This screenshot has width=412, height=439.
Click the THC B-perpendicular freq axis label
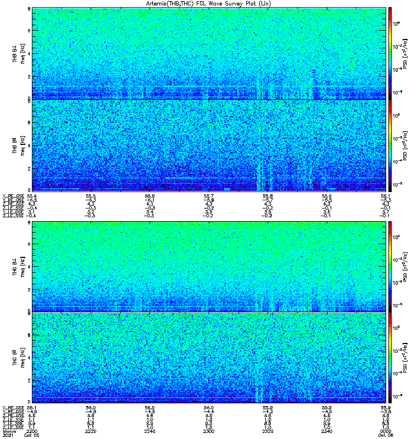click(23, 266)
